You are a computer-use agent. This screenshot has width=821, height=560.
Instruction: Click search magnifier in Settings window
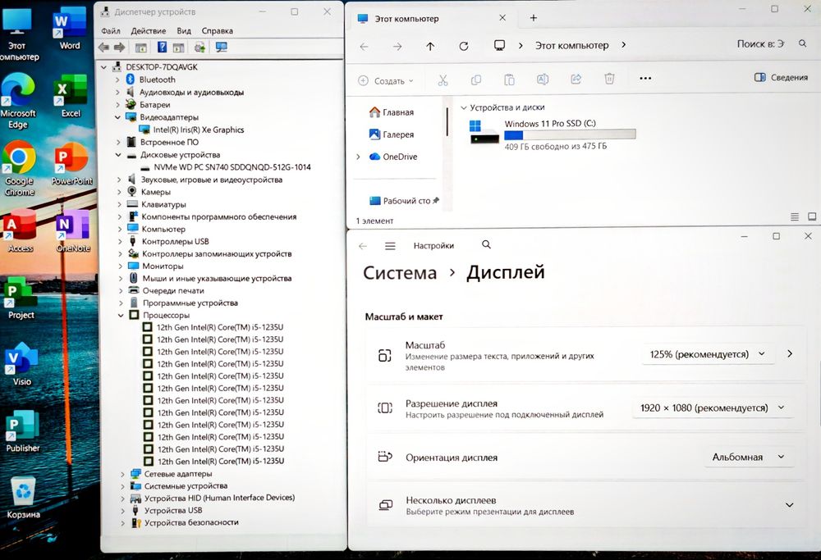486,244
